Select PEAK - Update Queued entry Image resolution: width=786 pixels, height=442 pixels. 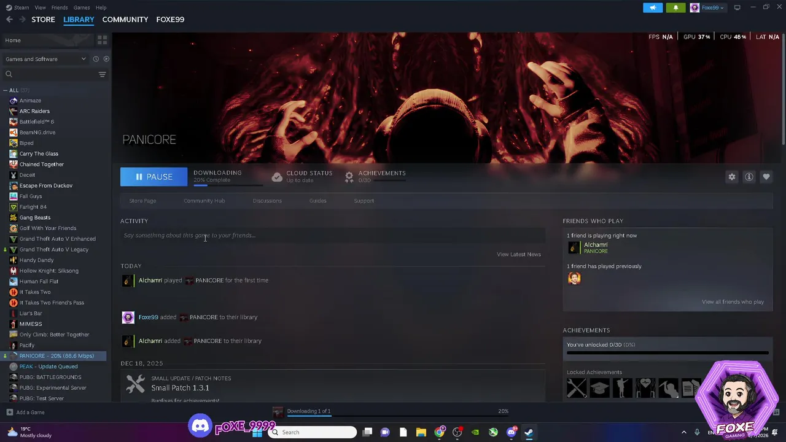49,366
